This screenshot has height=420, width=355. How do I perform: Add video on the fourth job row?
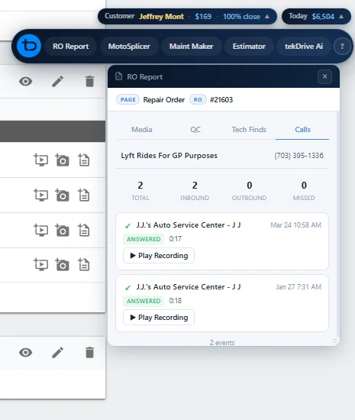pyautogui.click(x=41, y=265)
